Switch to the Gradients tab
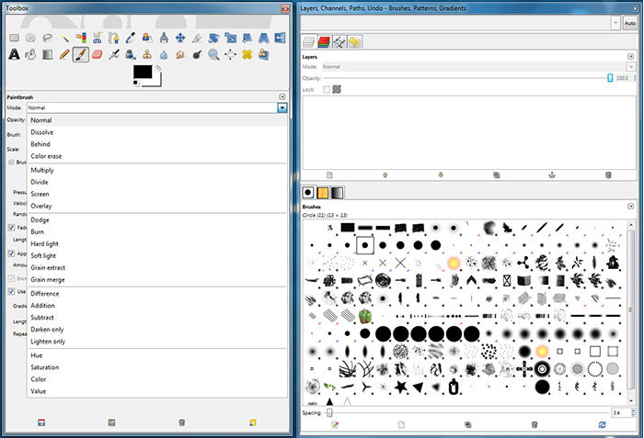 338,192
